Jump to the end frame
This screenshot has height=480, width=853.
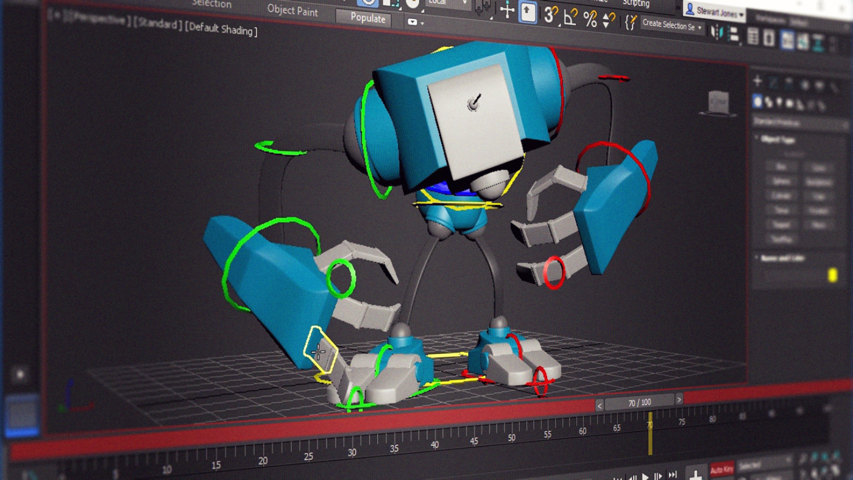673,475
